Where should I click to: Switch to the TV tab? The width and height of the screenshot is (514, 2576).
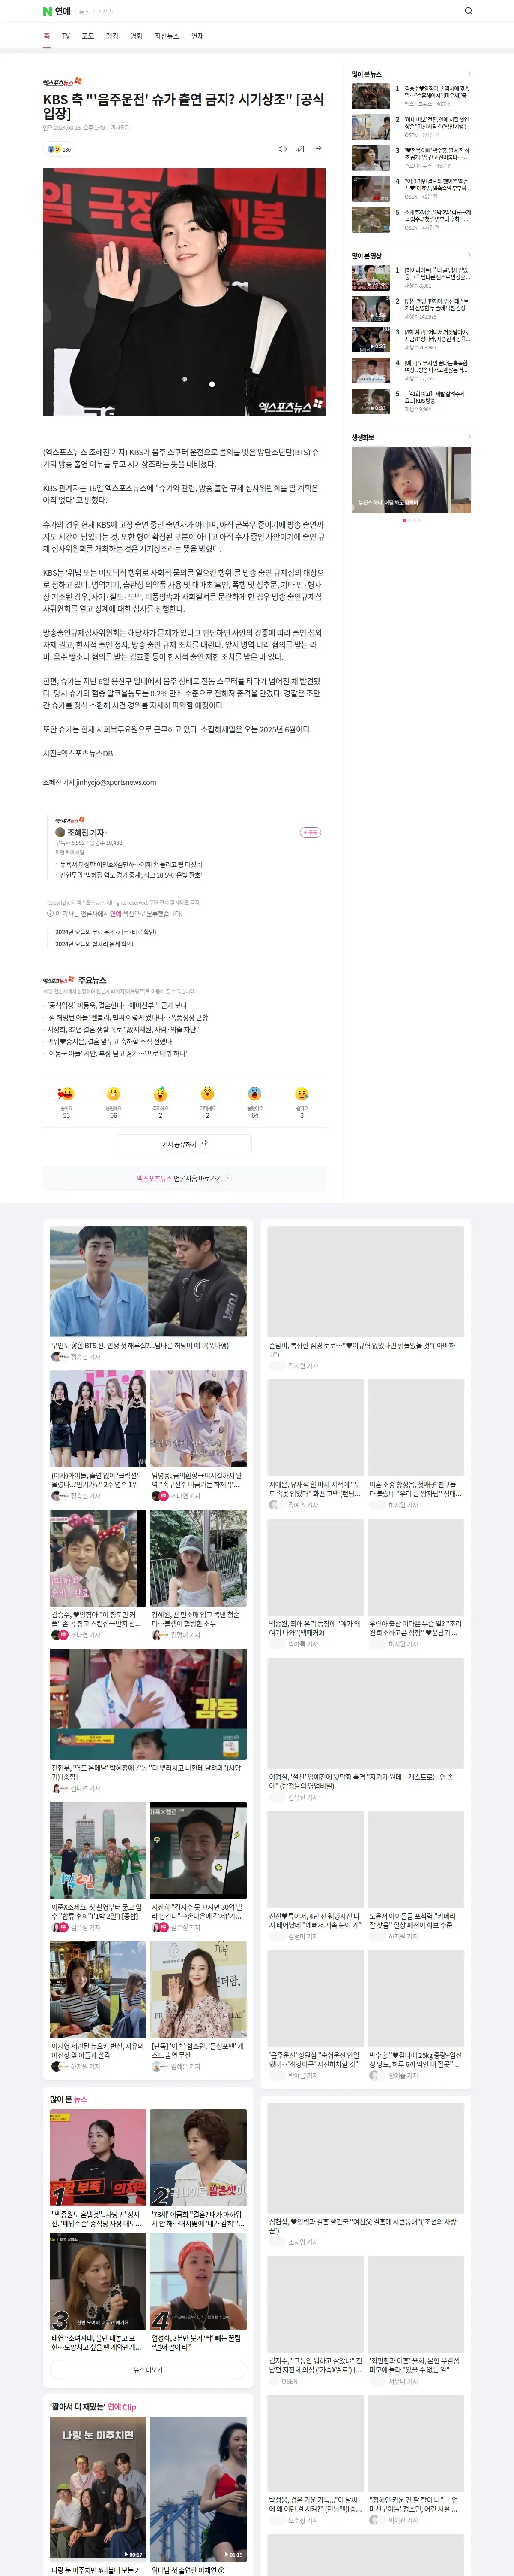pos(66,36)
